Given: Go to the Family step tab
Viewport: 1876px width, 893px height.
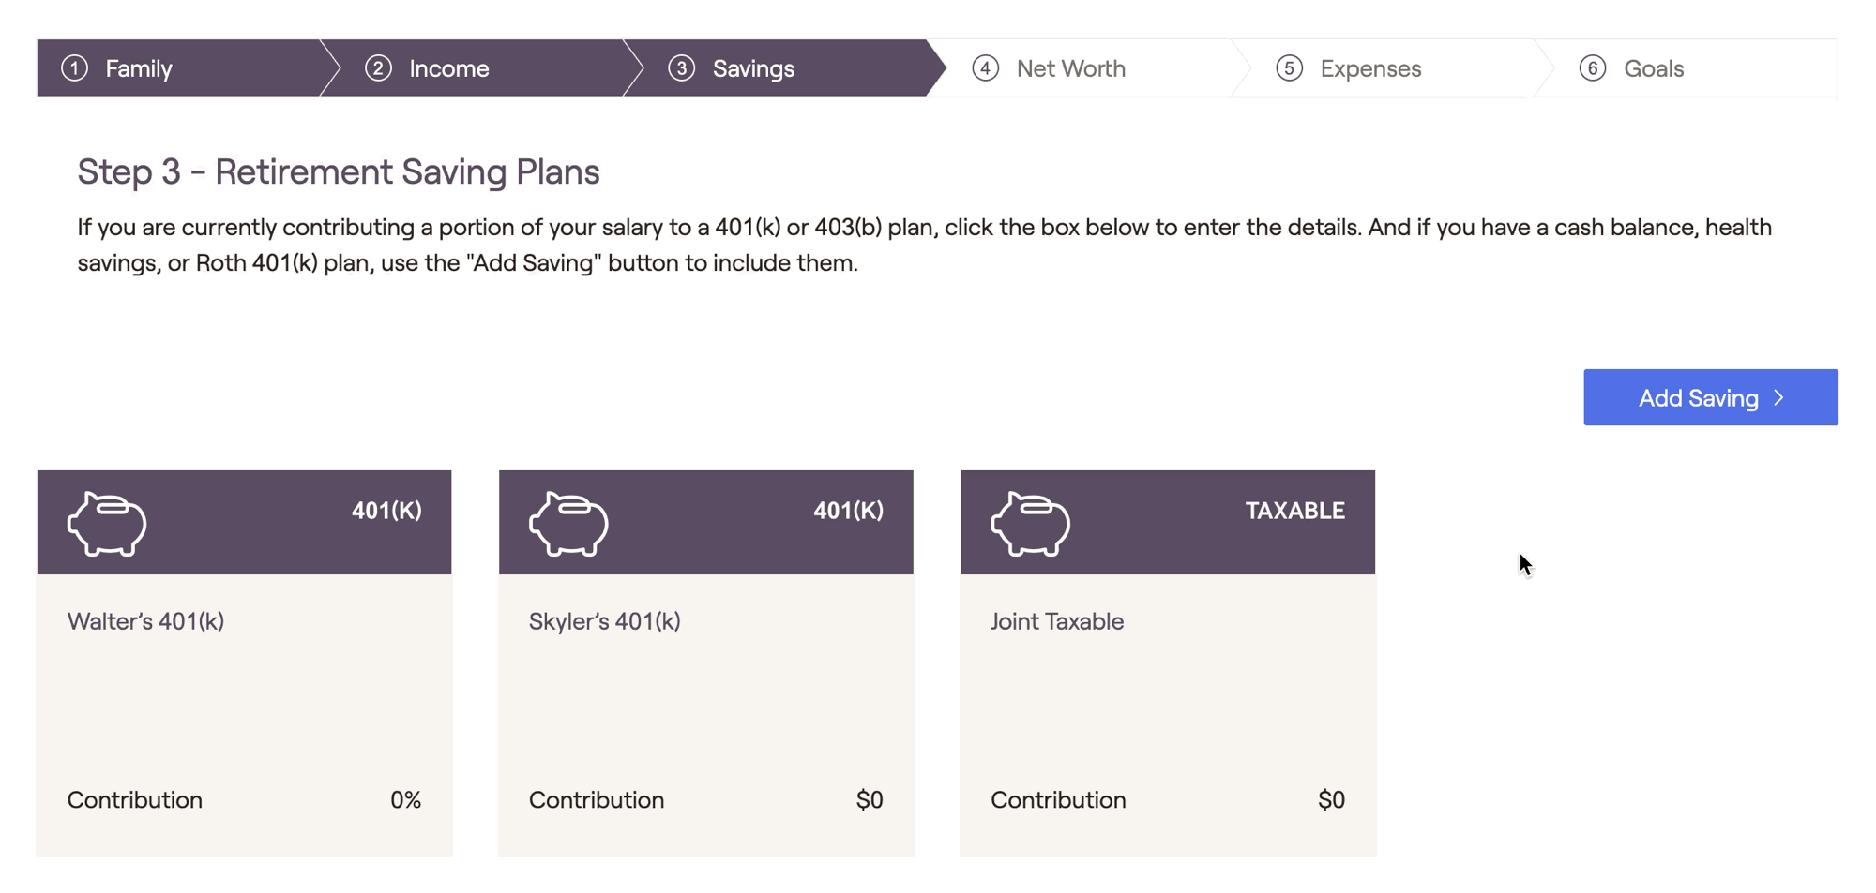Looking at the screenshot, I should click(178, 68).
